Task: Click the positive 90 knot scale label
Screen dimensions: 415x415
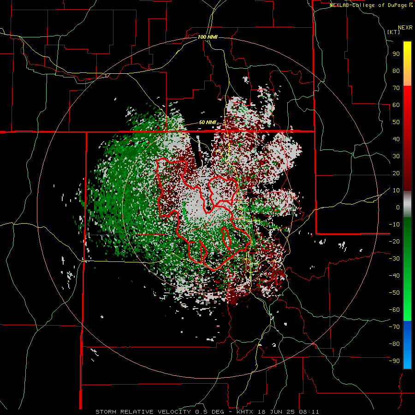Action: [396, 54]
